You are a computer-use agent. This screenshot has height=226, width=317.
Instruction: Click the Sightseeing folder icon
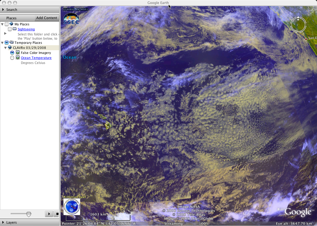(15, 29)
